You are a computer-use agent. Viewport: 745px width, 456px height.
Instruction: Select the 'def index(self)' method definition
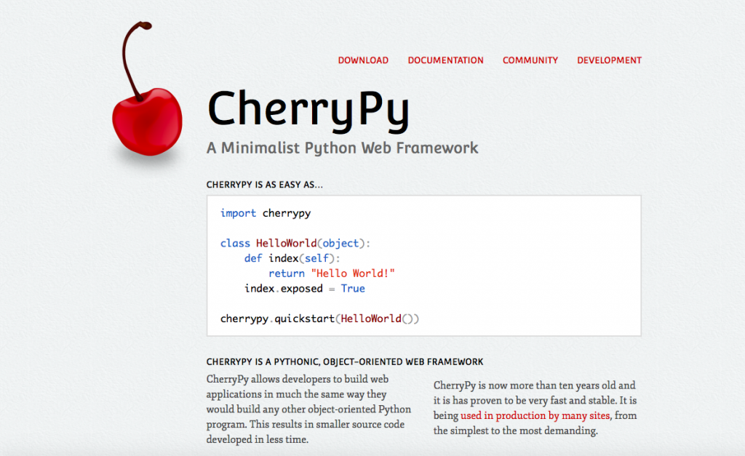[292, 258]
